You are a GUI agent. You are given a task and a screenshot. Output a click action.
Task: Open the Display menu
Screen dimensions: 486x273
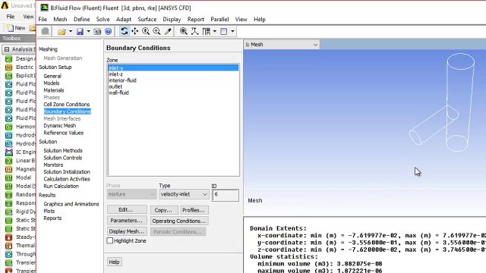coord(172,19)
